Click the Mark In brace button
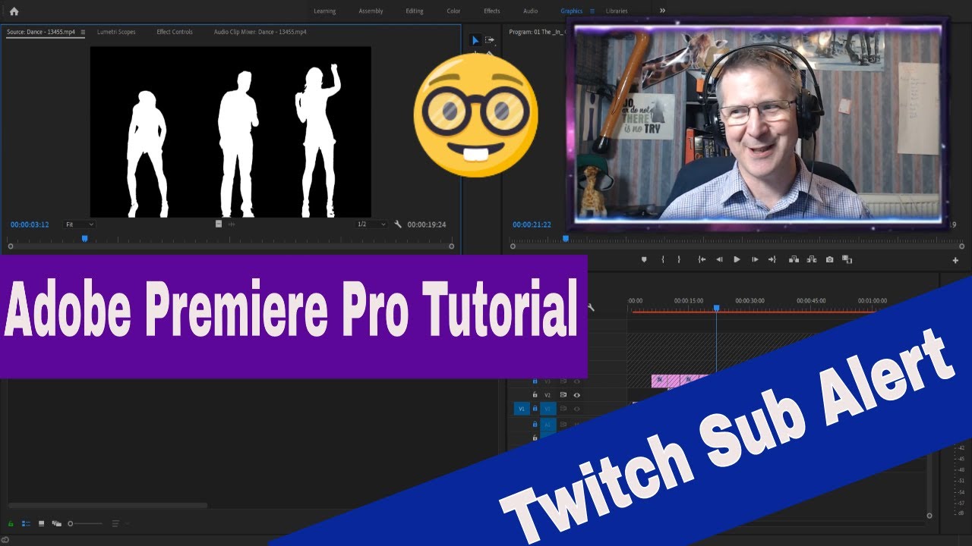The image size is (972, 546). [x=663, y=259]
